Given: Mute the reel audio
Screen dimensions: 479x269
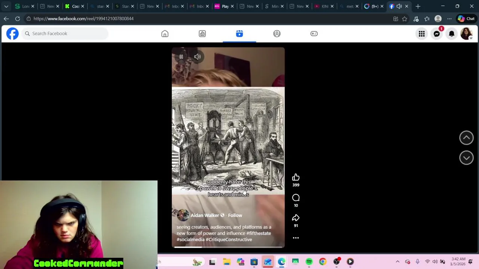Looking at the screenshot, I should coord(197,57).
